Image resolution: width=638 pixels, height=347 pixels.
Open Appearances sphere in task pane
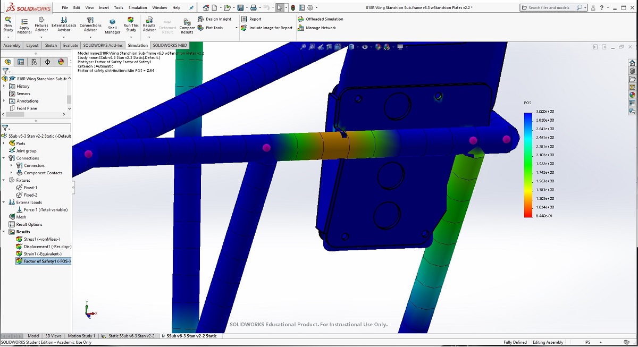pos(632,95)
